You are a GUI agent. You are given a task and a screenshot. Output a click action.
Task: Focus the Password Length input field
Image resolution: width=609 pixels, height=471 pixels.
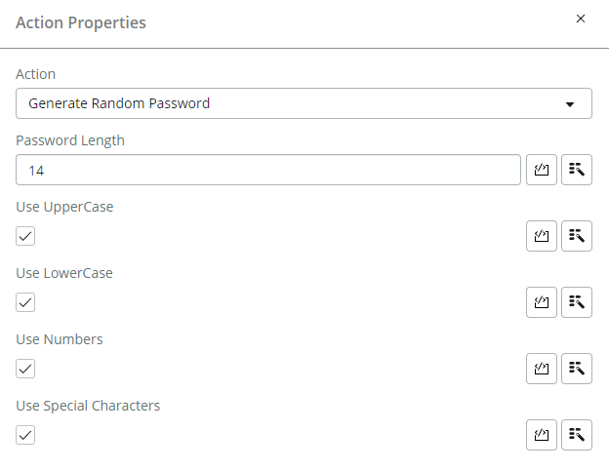(268, 170)
